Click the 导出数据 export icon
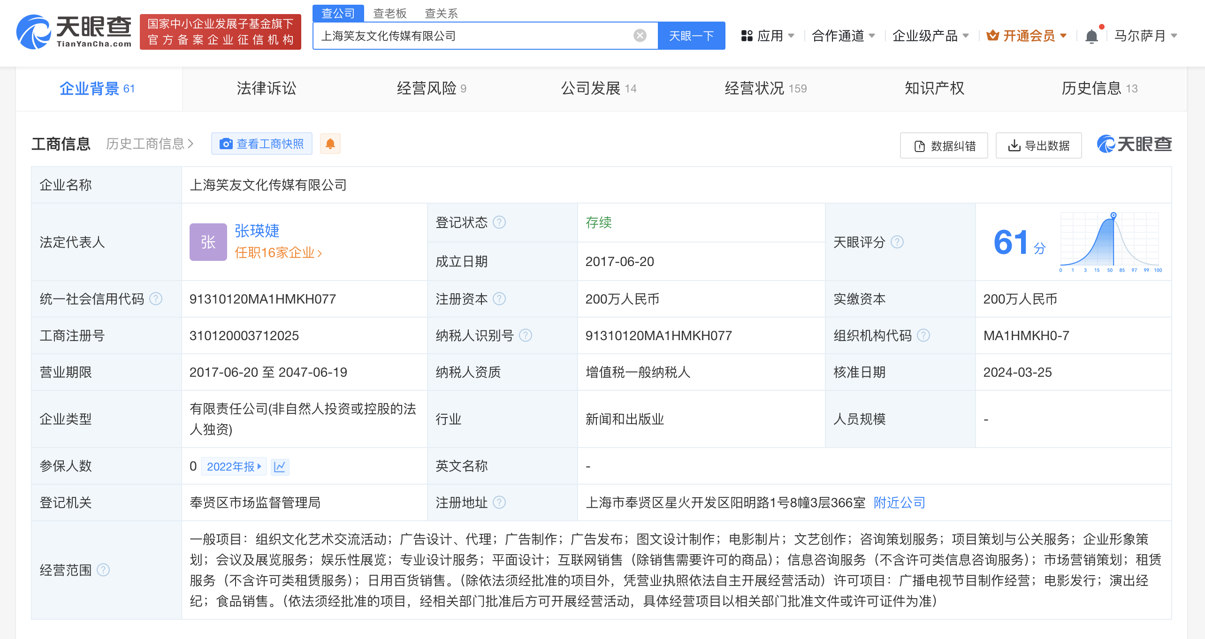Viewport: 1205px width, 639px height. (1014, 145)
